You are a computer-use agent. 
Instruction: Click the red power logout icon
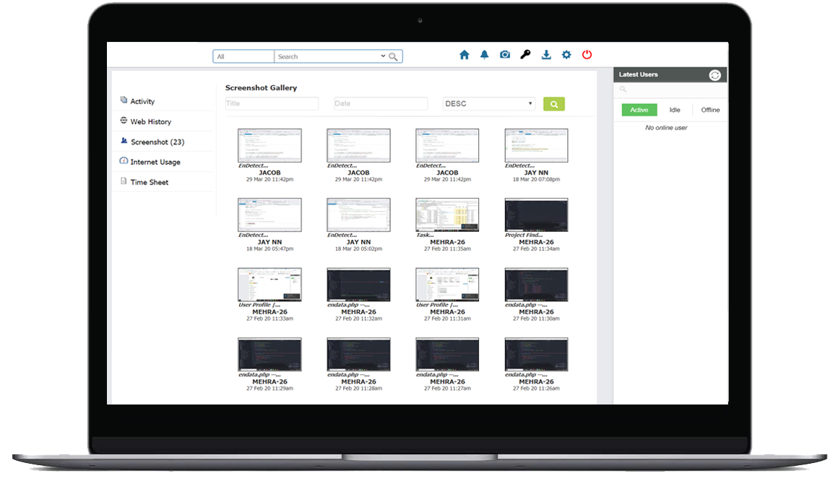point(587,55)
